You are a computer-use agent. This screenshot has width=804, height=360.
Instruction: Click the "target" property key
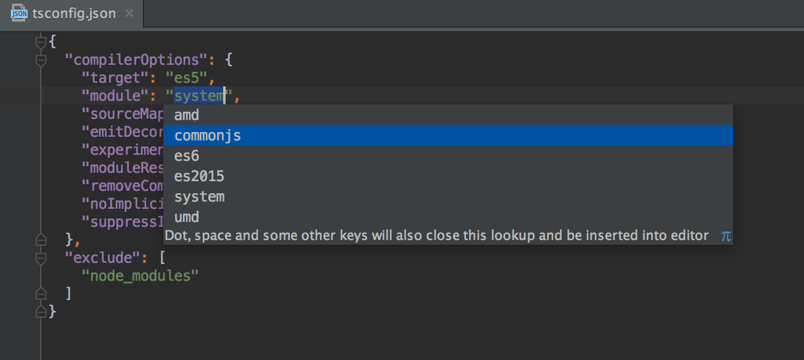point(114,77)
